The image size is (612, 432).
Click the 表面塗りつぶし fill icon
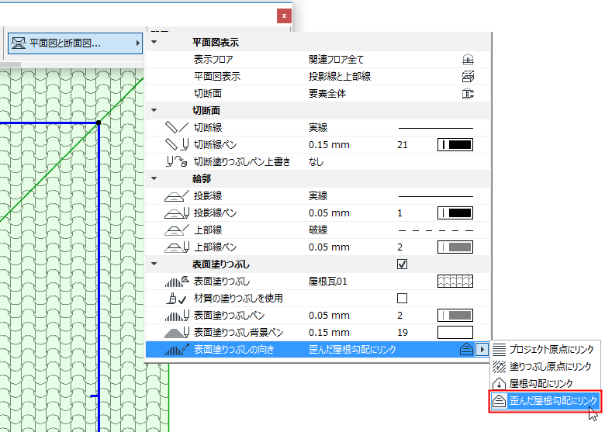(x=176, y=282)
